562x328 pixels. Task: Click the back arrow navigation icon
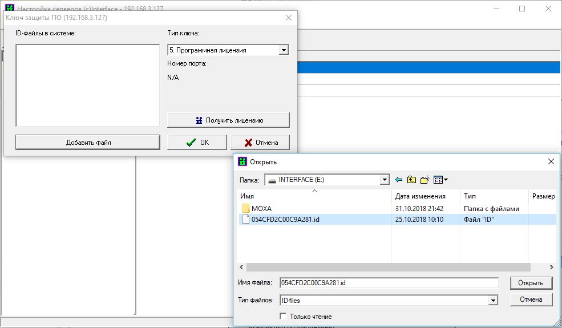[398, 180]
